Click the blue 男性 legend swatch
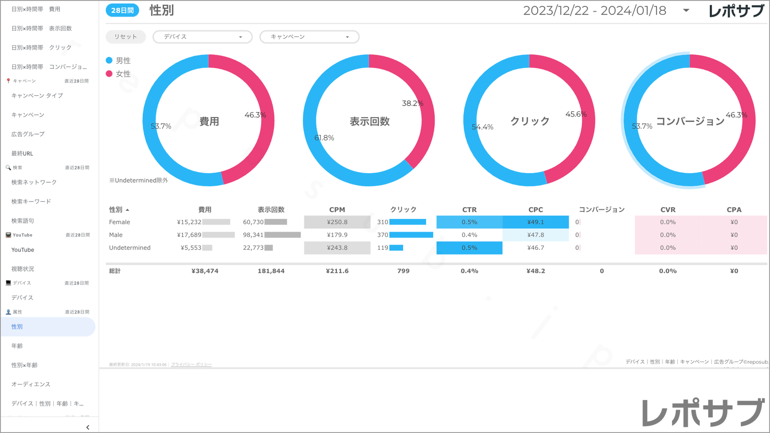770x433 pixels. [x=109, y=61]
